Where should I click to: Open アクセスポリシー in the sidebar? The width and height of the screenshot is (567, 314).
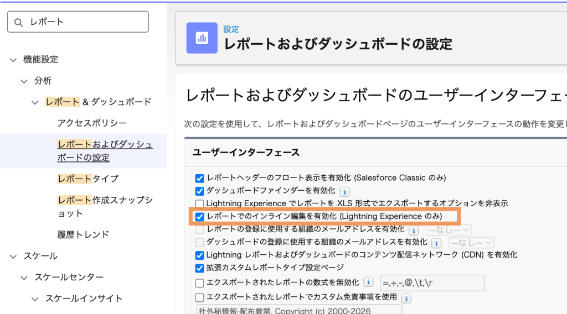[92, 123]
